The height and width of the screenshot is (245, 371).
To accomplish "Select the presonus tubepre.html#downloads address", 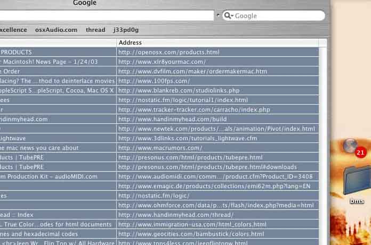I will pyautogui.click(x=207, y=167).
